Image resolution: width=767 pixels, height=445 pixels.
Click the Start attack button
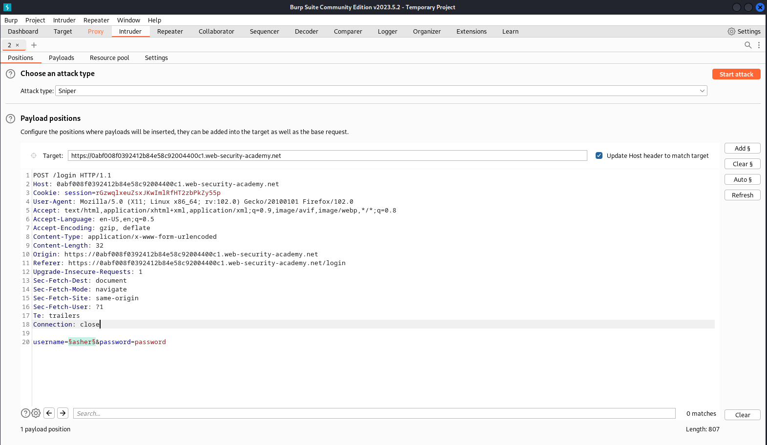(736, 74)
